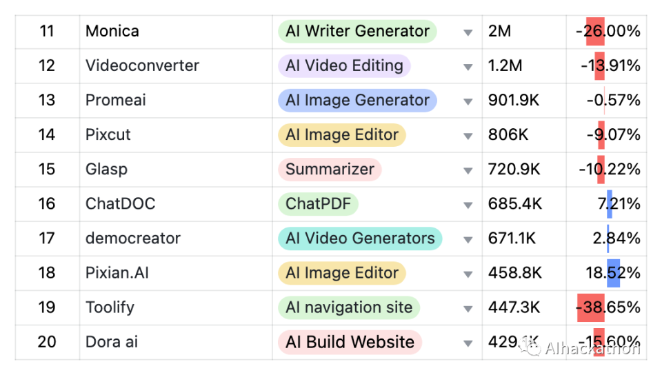Screen dimensions: 662x375
Task: Click the AI Build Website tag
Action: pos(350,342)
